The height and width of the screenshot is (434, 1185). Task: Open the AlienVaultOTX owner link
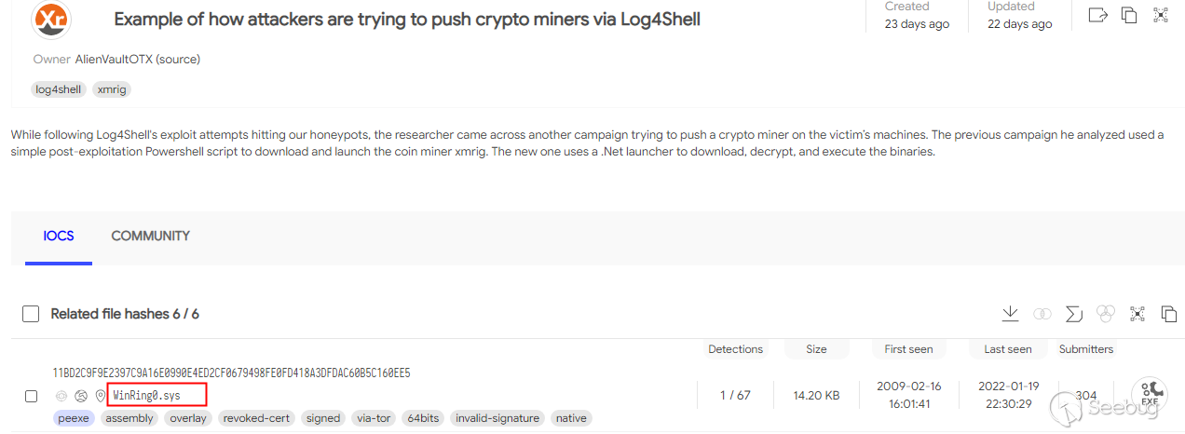[138, 60]
